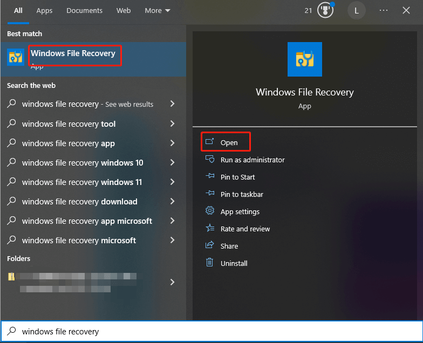The width and height of the screenshot is (423, 343).
Task: Switch to the All tab
Action: pyautogui.click(x=18, y=11)
